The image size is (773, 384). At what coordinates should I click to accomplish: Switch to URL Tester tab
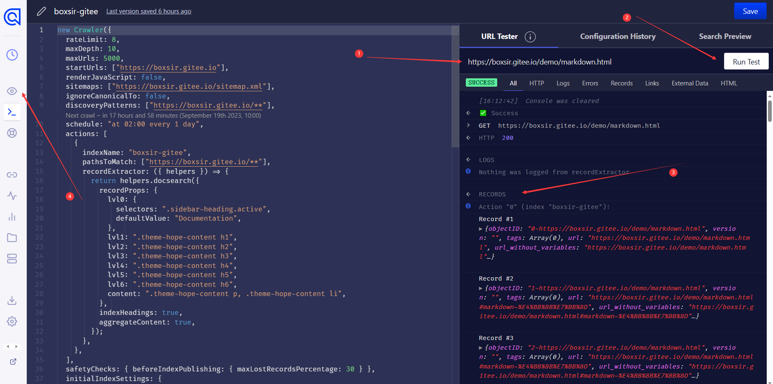tap(499, 36)
